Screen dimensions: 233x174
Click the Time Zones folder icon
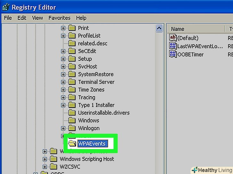(72, 89)
